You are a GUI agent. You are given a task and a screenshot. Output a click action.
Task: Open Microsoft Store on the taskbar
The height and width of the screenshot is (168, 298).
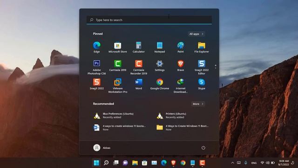pos(144,163)
